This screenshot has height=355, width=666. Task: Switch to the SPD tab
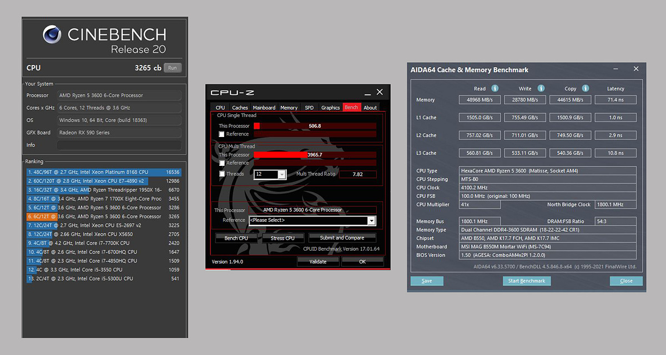309,108
